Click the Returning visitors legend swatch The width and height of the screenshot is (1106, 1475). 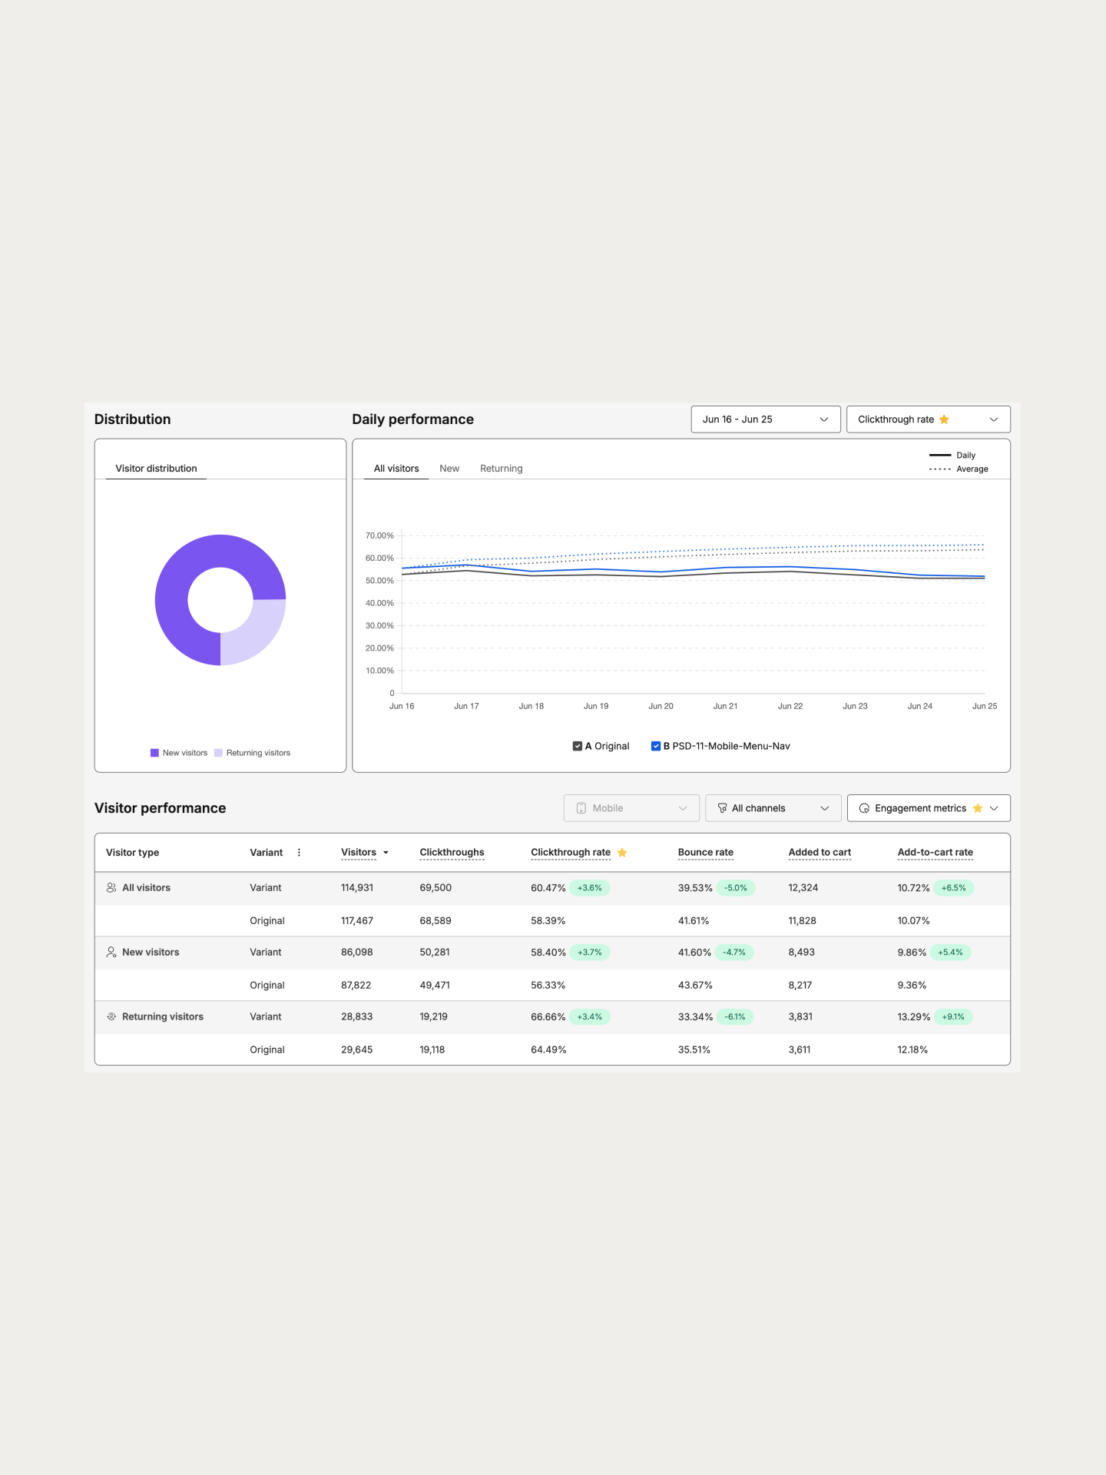click(x=218, y=753)
